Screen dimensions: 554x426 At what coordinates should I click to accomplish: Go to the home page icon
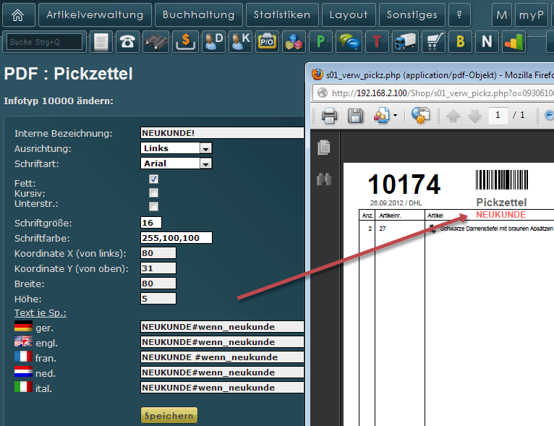click(x=18, y=15)
